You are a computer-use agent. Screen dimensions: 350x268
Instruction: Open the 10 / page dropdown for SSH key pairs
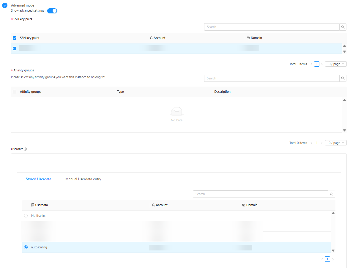335,64
